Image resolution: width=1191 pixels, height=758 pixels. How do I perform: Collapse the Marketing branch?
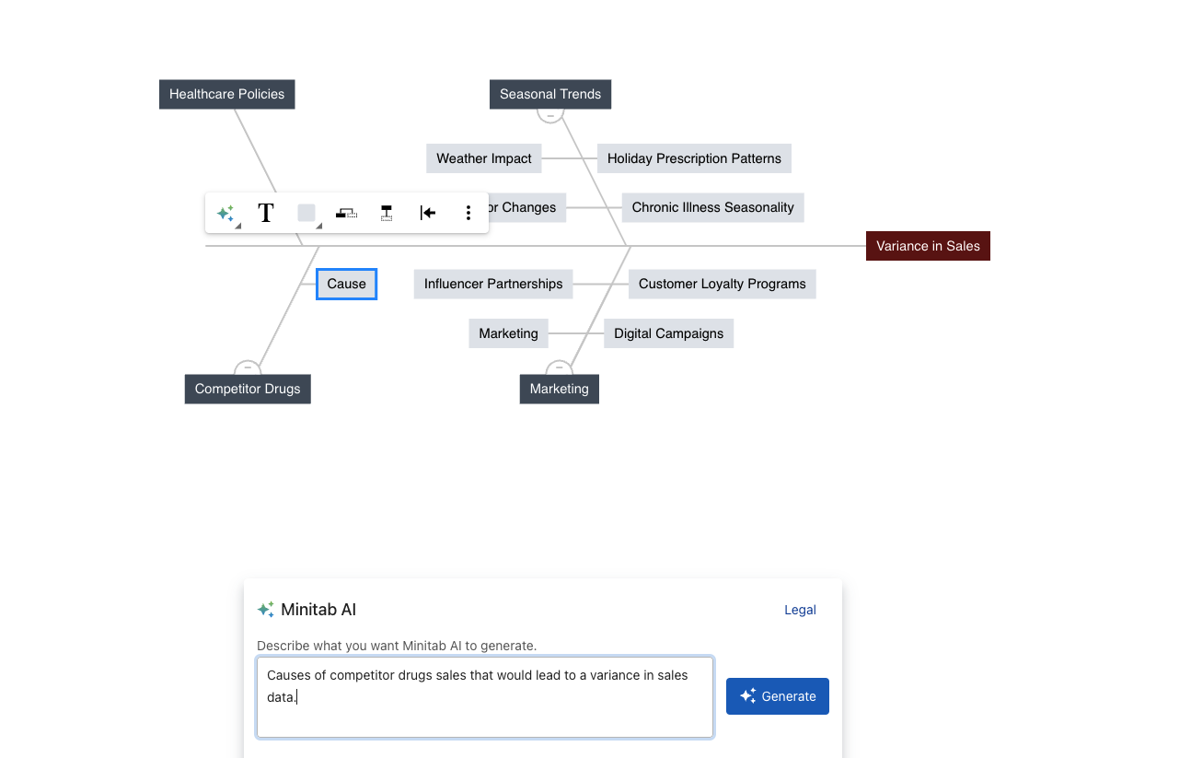click(559, 367)
